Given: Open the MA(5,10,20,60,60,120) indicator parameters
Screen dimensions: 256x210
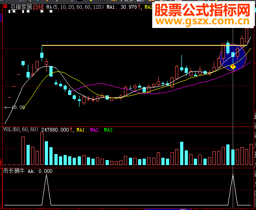Looking at the screenshot, I should [75, 7].
